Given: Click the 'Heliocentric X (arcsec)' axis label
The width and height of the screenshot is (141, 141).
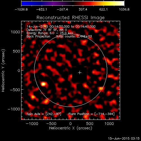Looking at the screenshot, I should [70, 128].
